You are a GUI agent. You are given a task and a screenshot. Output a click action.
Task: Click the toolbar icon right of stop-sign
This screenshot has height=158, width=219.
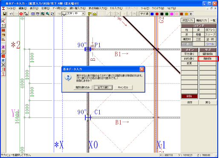click(x=26, y=14)
